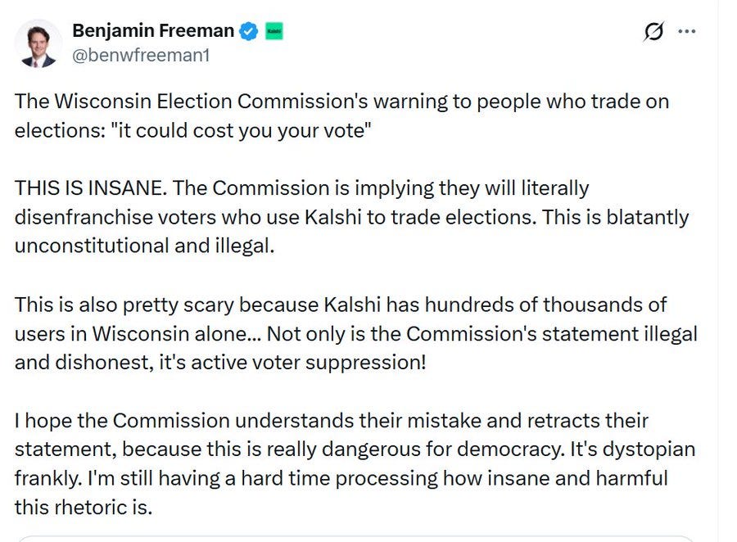Click the Grok explain-post icon
This screenshot has height=542, width=737.
[653, 31]
